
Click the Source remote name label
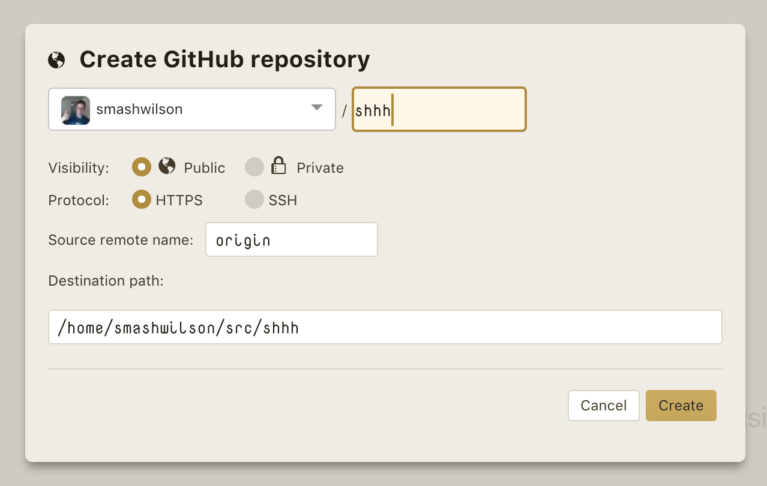121,240
